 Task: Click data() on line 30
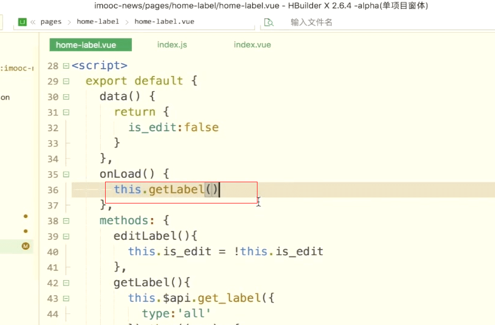pos(120,97)
